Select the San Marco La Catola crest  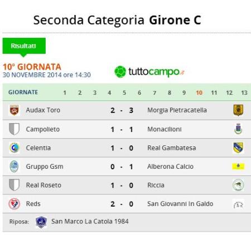pos(41,222)
